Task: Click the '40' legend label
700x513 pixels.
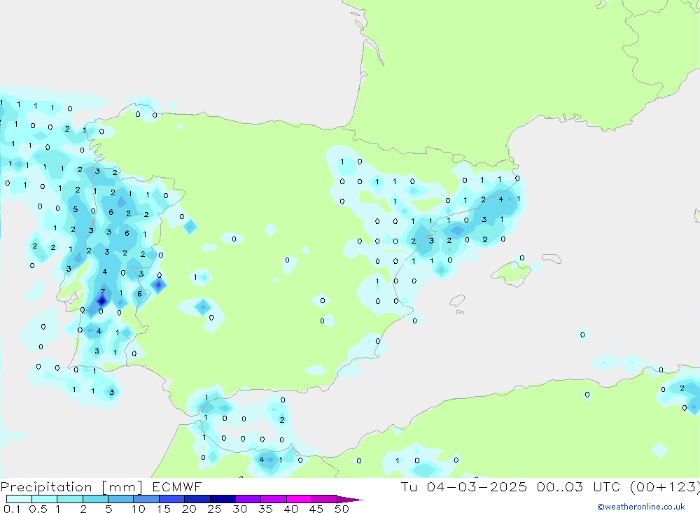Action: click(291, 509)
